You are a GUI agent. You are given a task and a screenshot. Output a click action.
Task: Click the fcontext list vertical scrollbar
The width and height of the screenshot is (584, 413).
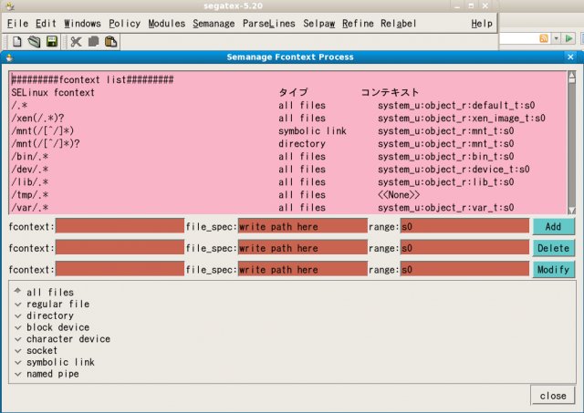(571, 141)
